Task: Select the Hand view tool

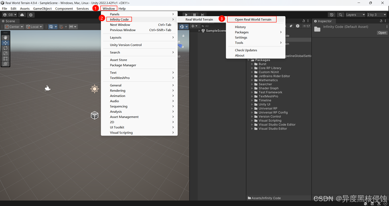Action: pyautogui.click(x=6, y=38)
